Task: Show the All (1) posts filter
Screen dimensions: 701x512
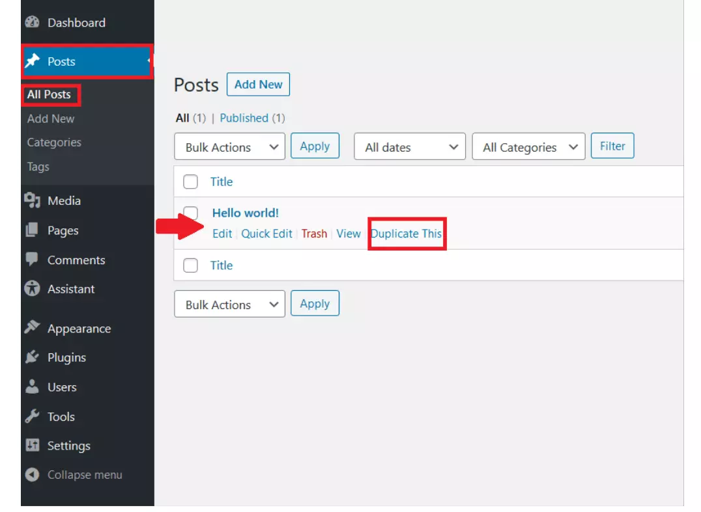Action: click(x=190, y=118)
